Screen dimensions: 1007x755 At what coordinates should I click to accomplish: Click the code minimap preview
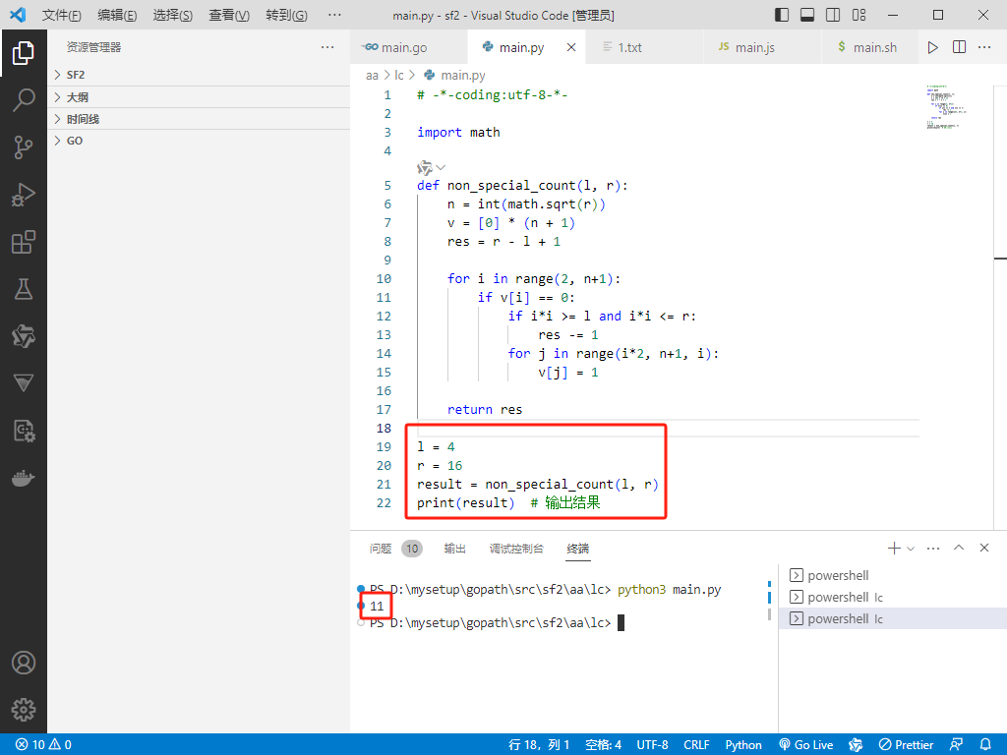coord(948,107)
